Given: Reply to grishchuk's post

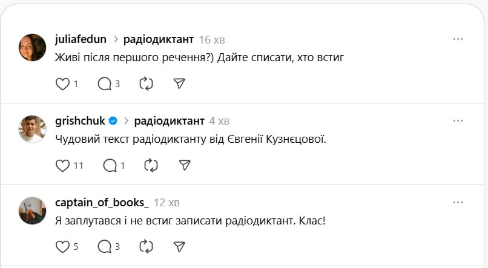Looking at the screenshot, I should (x=110, y=165).
